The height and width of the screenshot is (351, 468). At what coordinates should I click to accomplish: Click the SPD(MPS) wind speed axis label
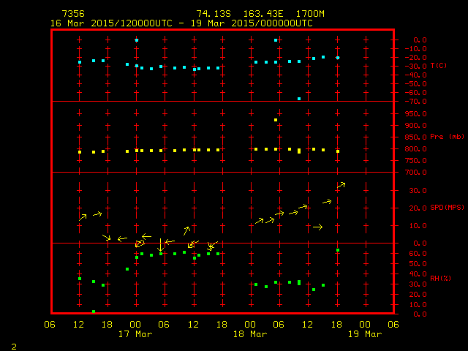(448, 208)
